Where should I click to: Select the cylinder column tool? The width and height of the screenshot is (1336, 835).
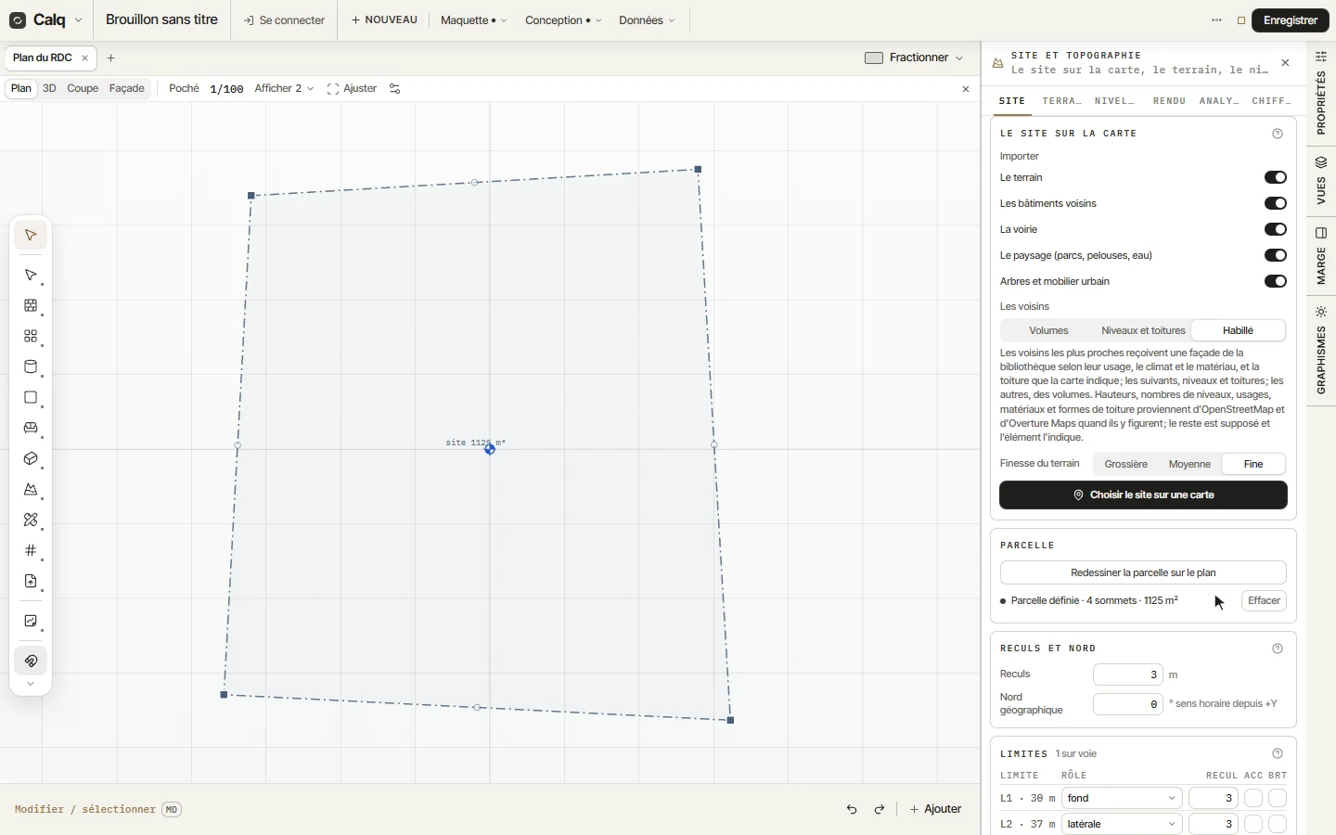click(x=31, y=367)
